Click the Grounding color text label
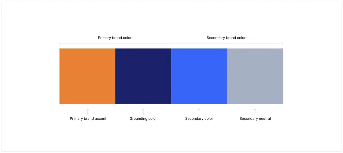 click(143, 119)
